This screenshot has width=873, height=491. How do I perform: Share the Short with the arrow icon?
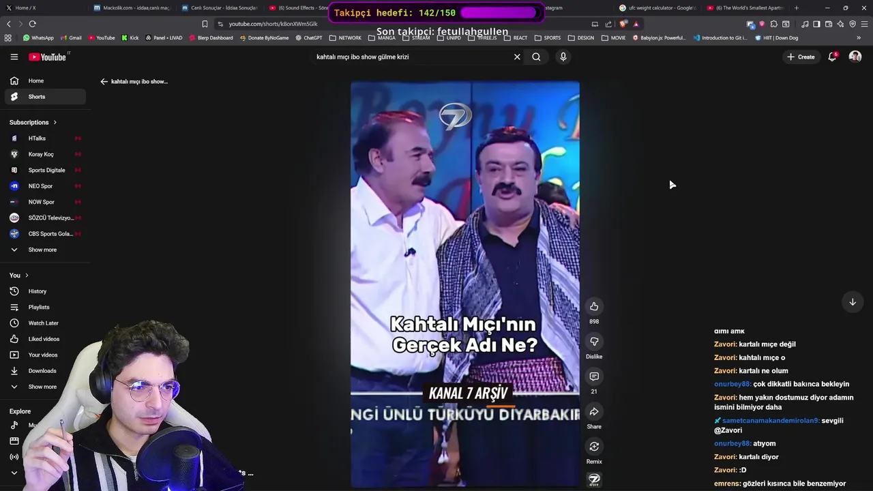click(594, 411)
